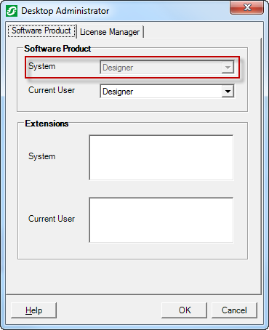Click the Software Product group heading
This screenshot has height=330, width=269.
click(x=57, y=49)
